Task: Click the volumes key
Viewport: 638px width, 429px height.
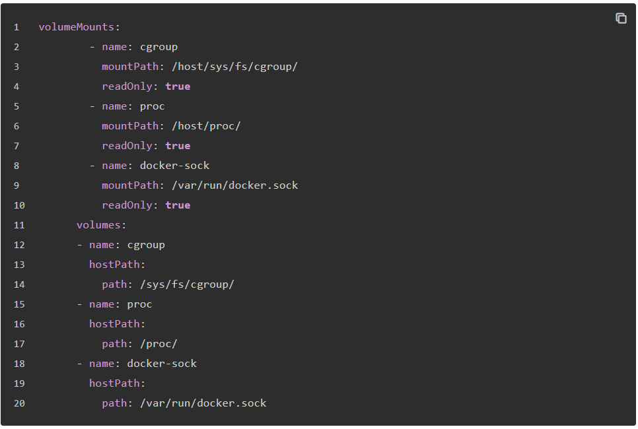Action: pyautogui.click(x=98, y=225)
